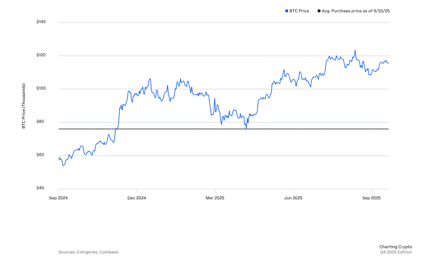The height and width of the screenshot is (260, 422).
Task: Click the blue BTC Price legend dot
Action: (x=287, y=11)
